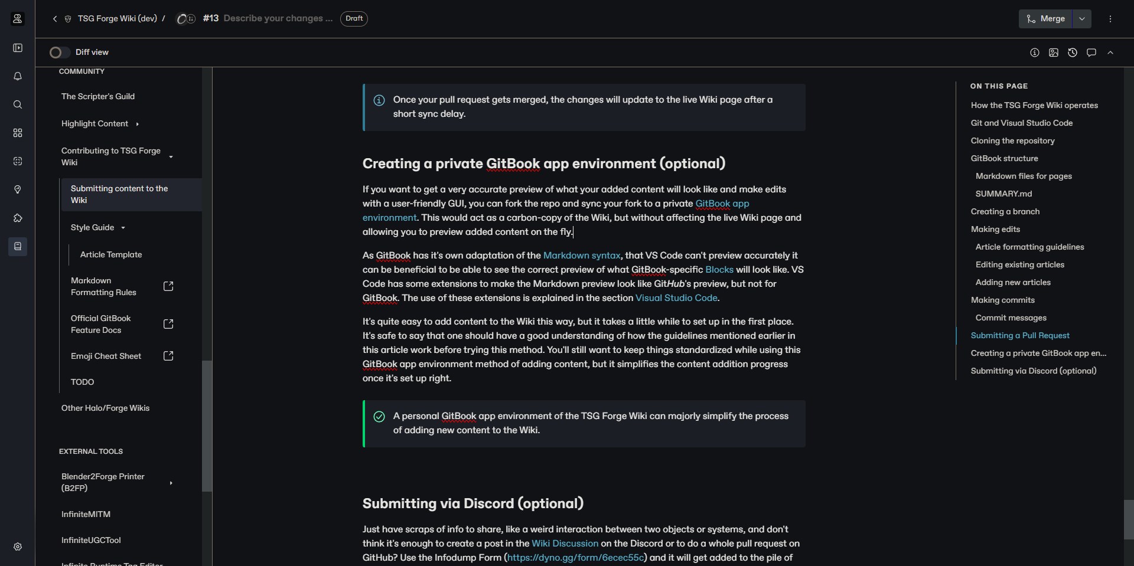Open the Blocks link
The height and width of the screenshot is (566, 1134).
click(x=719, y=270)
